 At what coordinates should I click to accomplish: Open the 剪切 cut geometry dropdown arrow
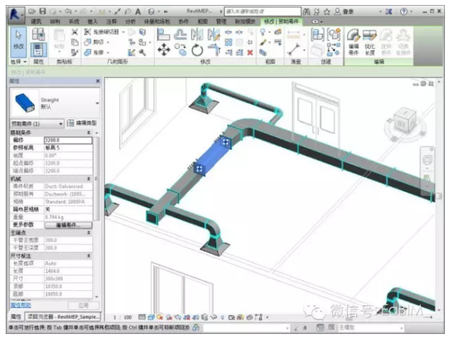[108, 42]
